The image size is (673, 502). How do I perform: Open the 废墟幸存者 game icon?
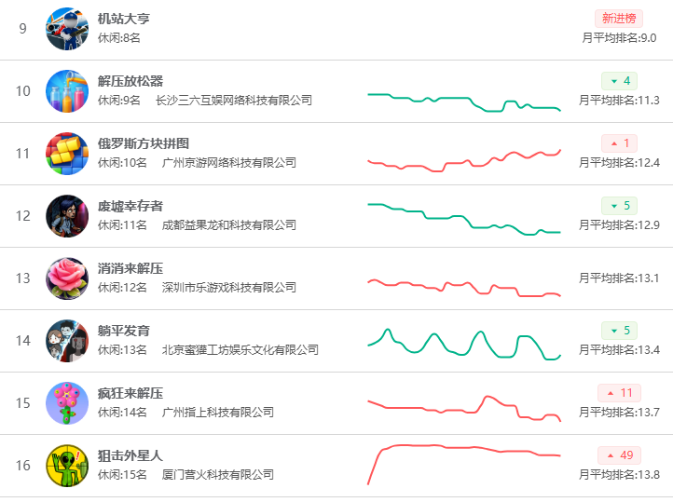(67, 216)
